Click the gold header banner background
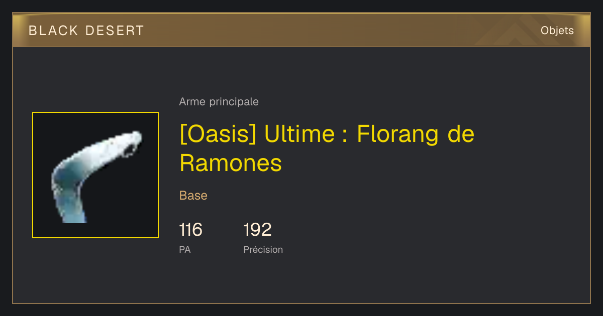Image resolution: width=603 pixels, height=316 pixels. point(301,31)
